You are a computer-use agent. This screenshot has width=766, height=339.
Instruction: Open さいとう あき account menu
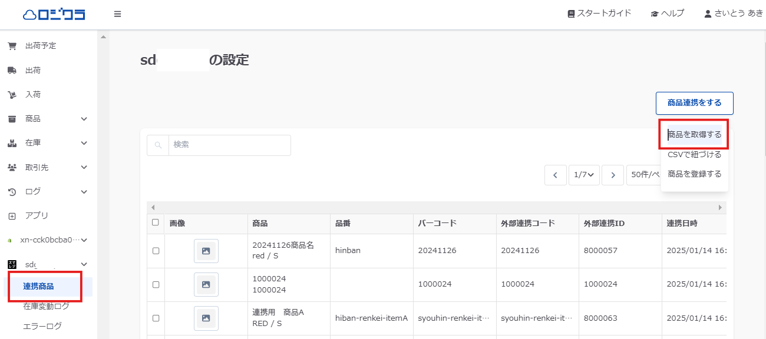pyautogui.click(x=734, y=14)
